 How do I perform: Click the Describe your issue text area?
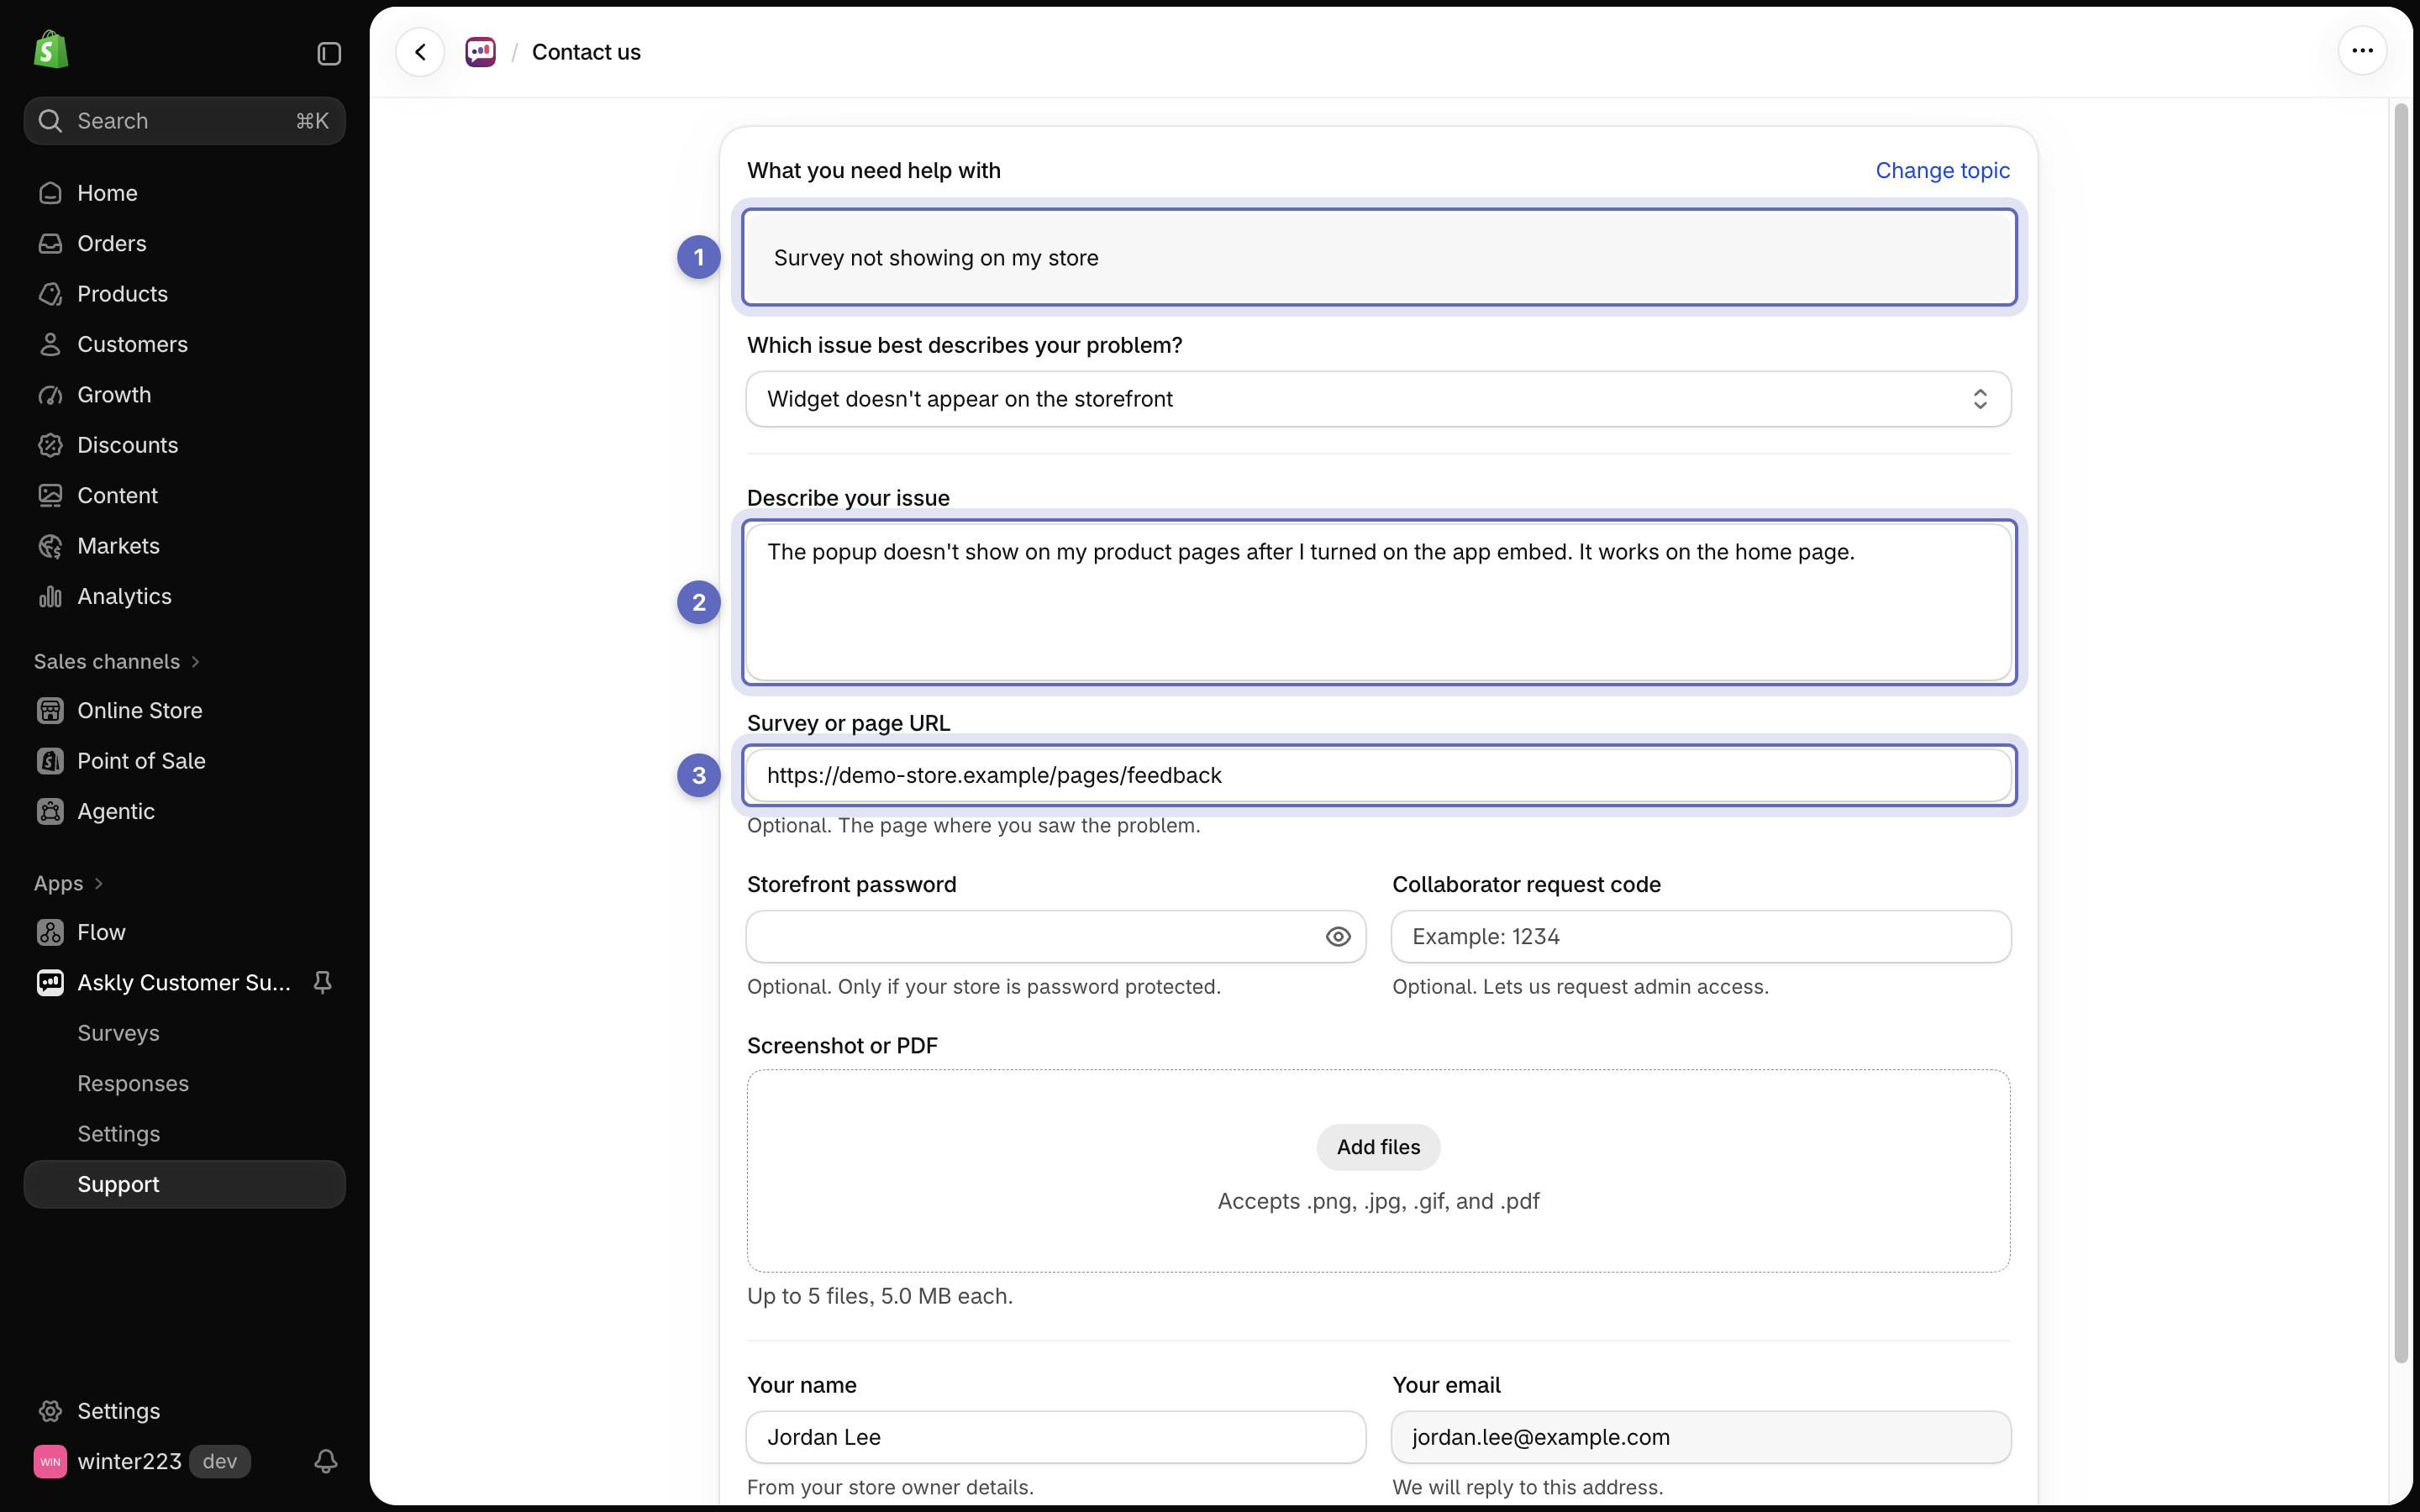[1378, 602]
